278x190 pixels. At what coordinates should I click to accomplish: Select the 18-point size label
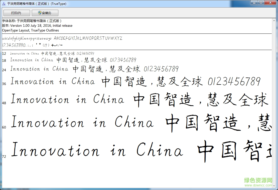[x=4, y=60]
